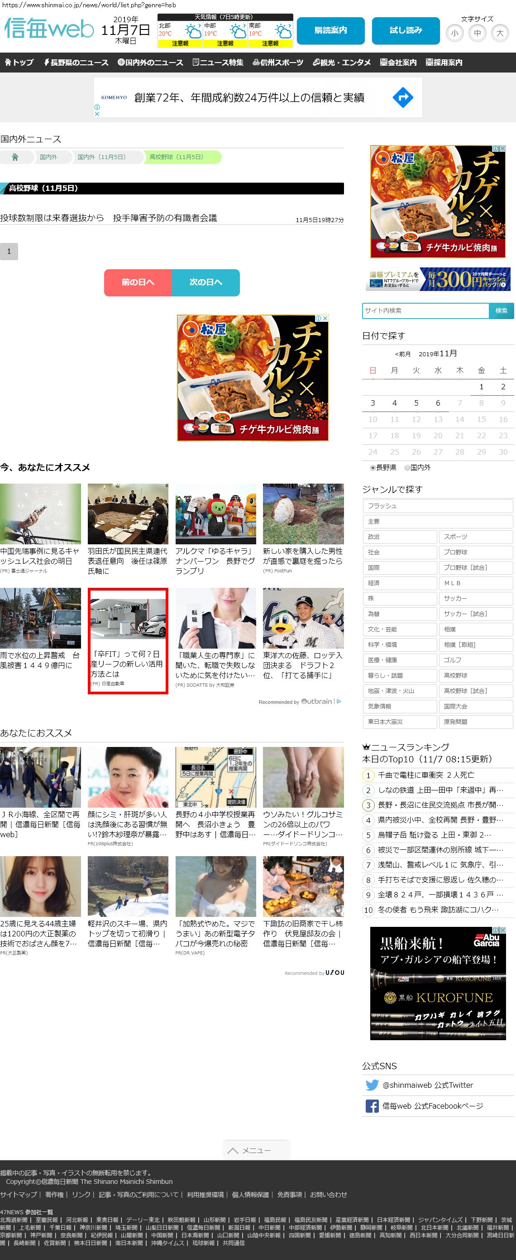Select small font size circle 小

454,33
